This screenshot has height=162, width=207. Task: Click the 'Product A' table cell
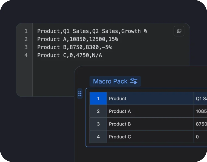pyautogui.click(x=150, y=111)
